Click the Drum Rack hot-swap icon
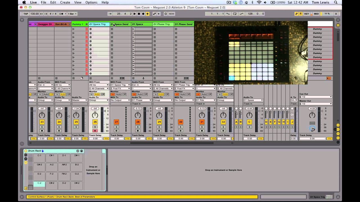Viewport: 360px width, 202px height. coord(78,151)
